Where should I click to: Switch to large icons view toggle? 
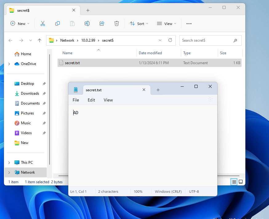tap(241, 182)
